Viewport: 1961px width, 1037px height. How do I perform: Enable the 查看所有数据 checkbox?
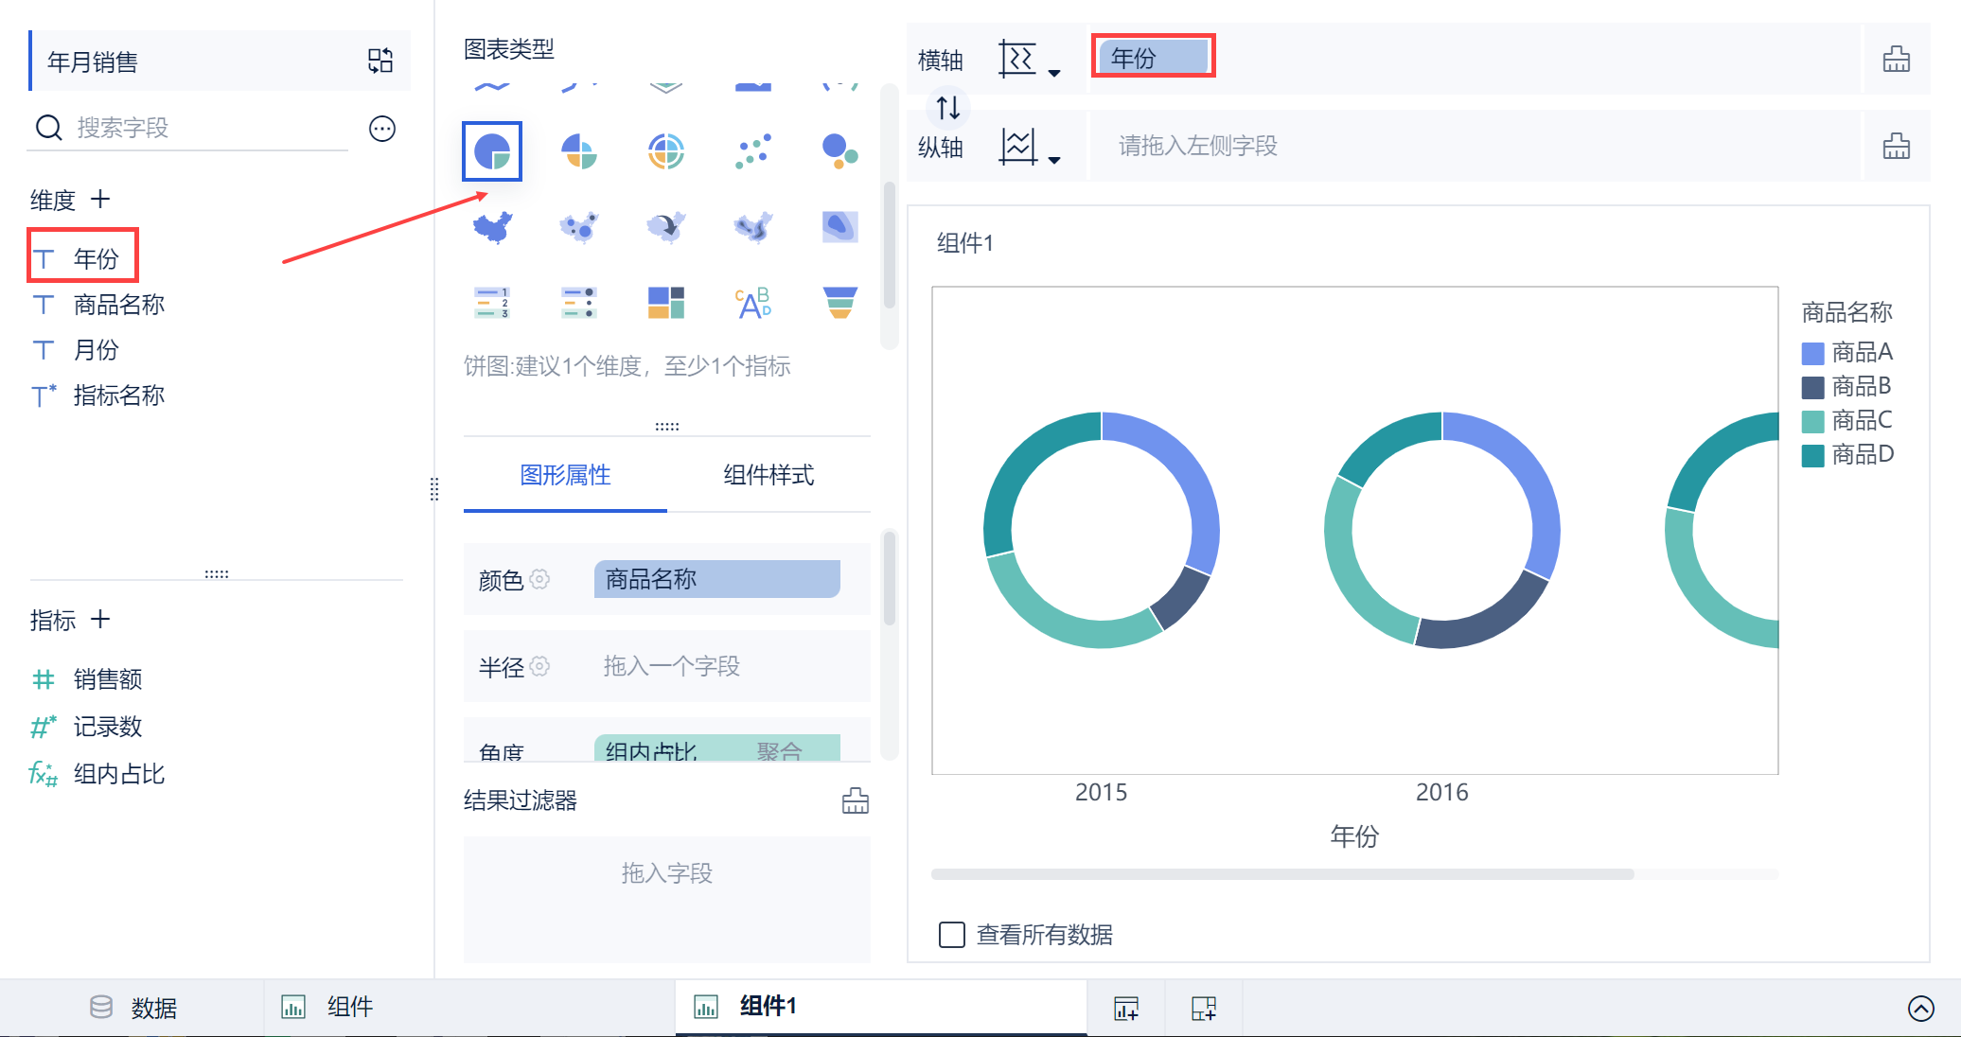[x=952, y=935]
